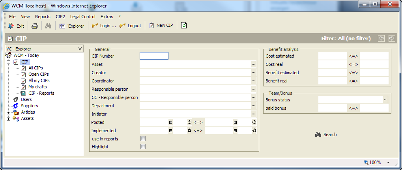This screenshot has width=402, height=170.
Task: Open the Asset lookup ellipsis button
Action: (x=254, y=64)
